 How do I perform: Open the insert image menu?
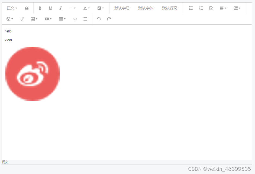[x=34, y=19]
